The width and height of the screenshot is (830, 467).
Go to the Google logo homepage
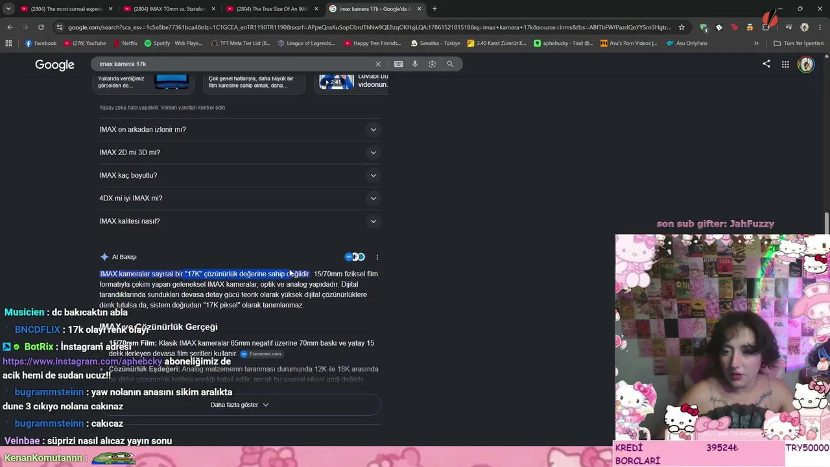[54, 65]
